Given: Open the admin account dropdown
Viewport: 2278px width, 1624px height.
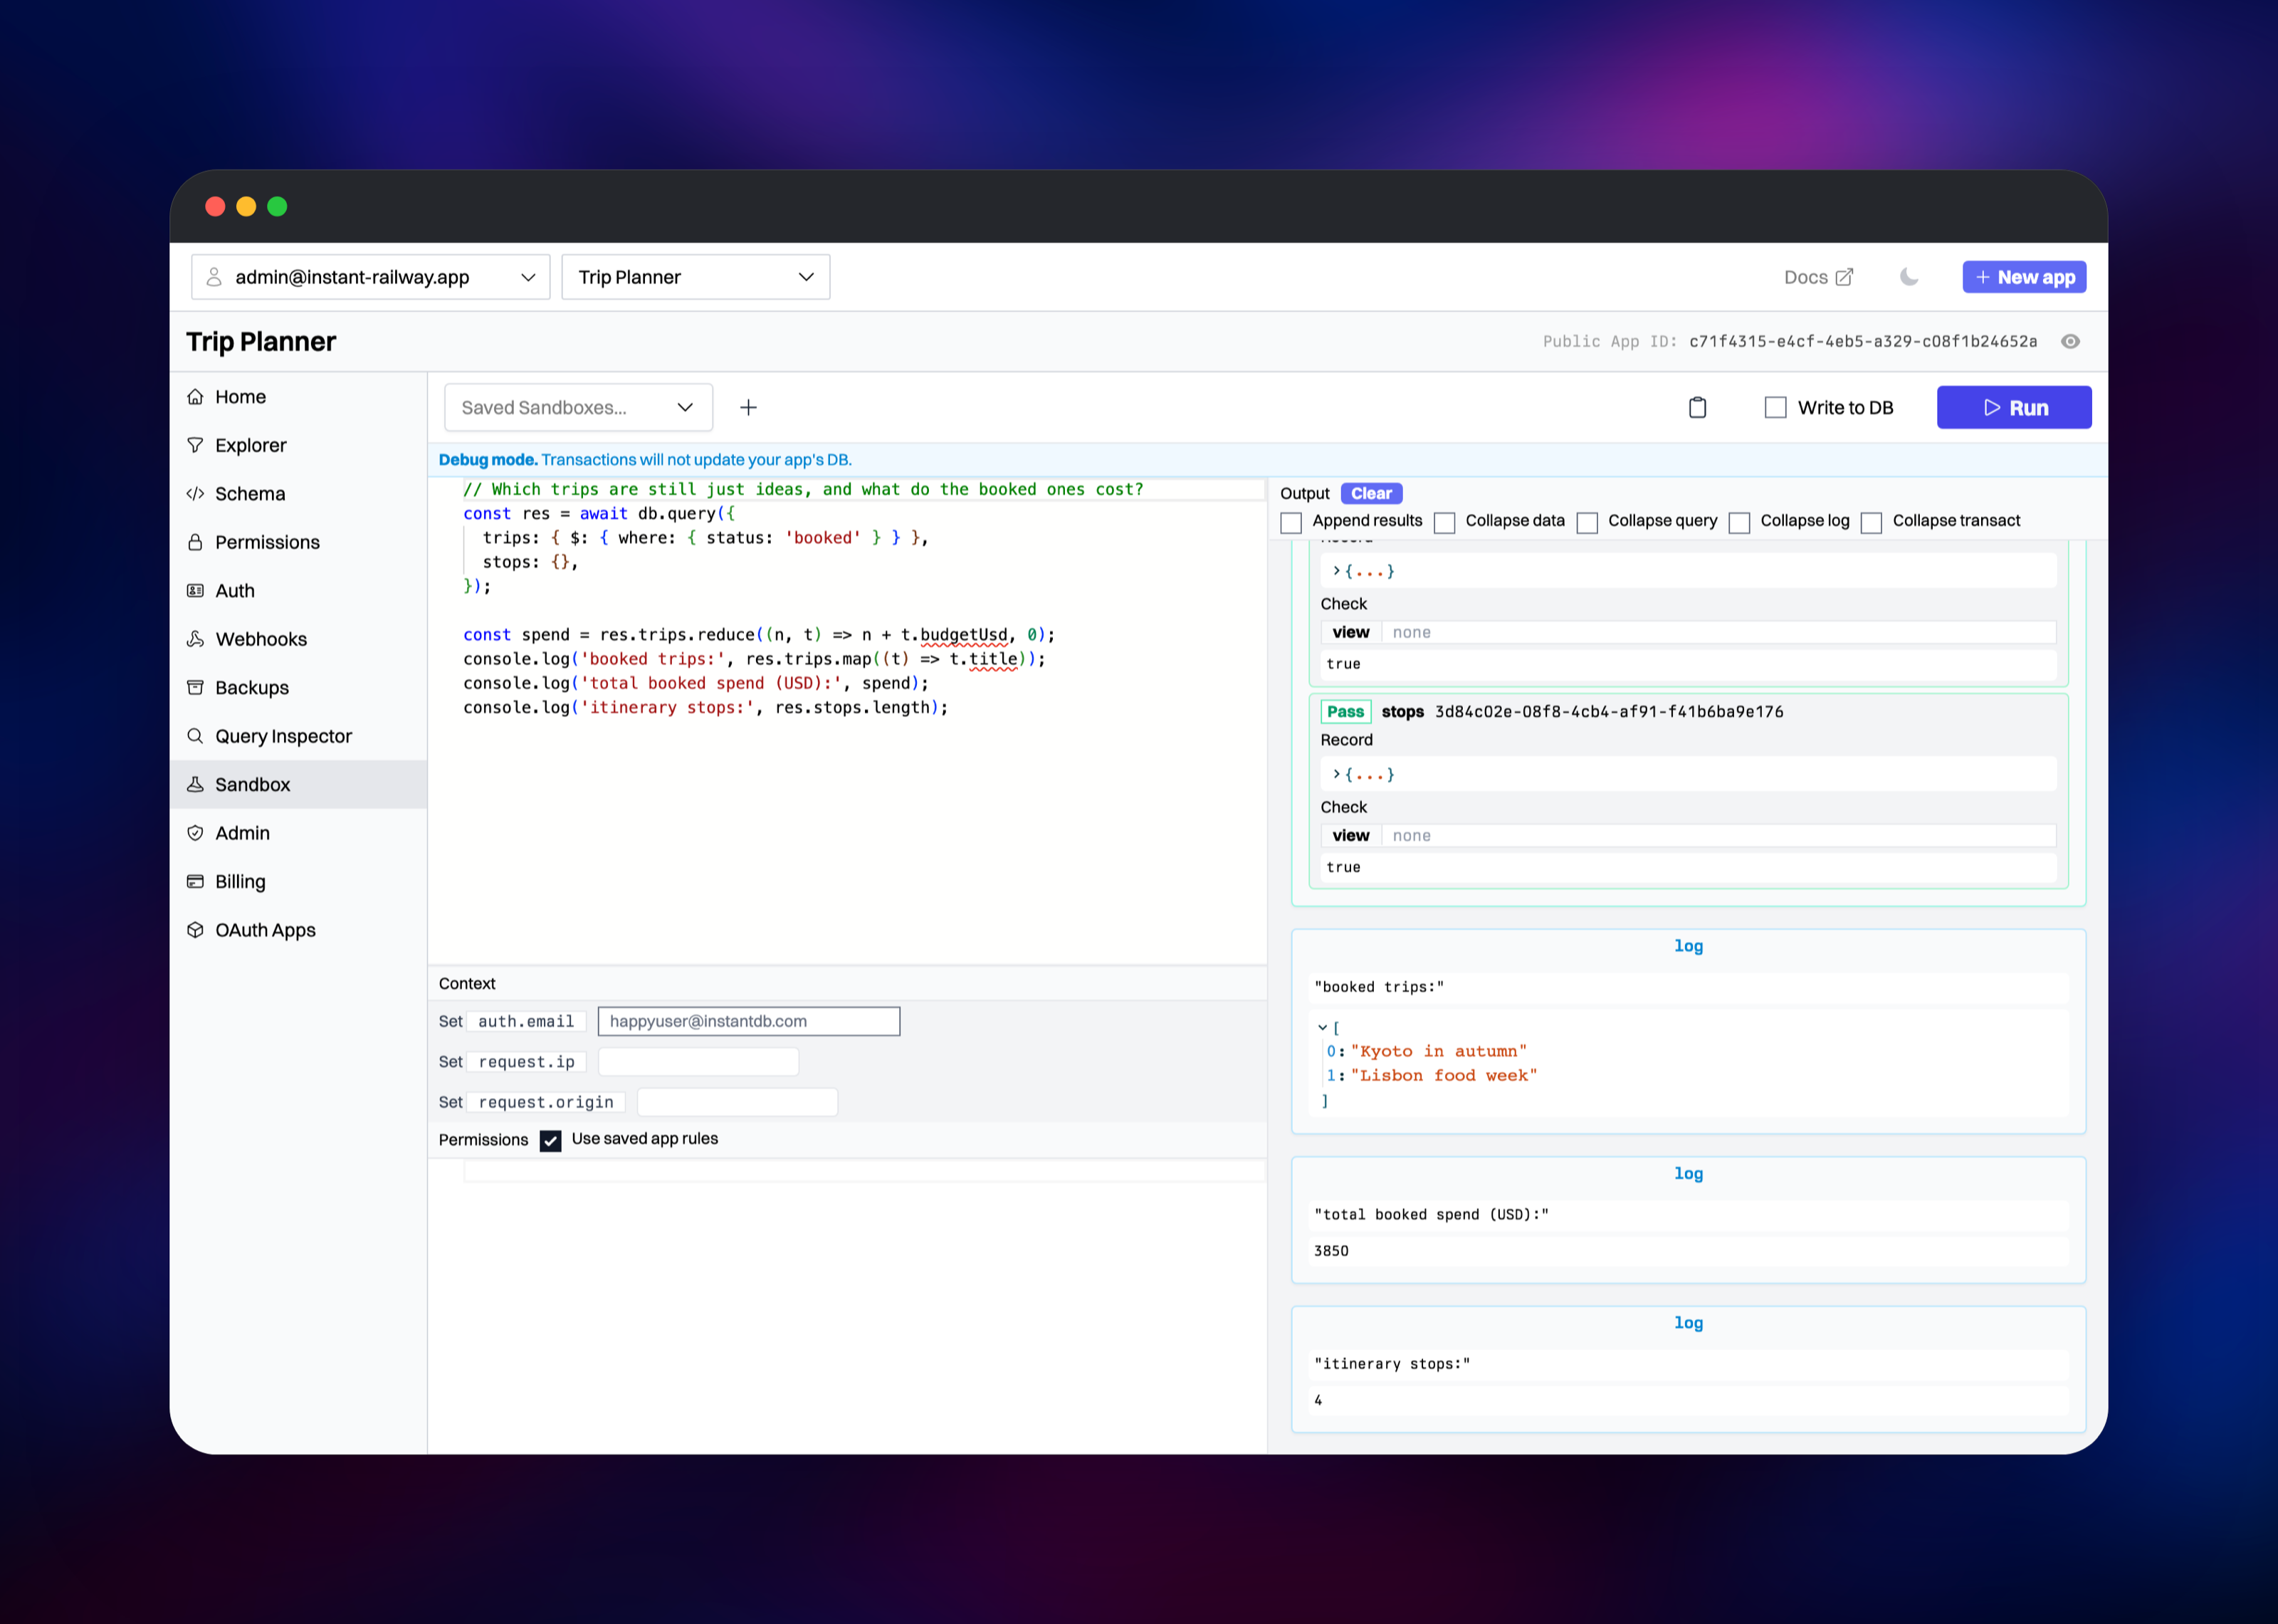Looking at the screenshot, I should [371, 277].
